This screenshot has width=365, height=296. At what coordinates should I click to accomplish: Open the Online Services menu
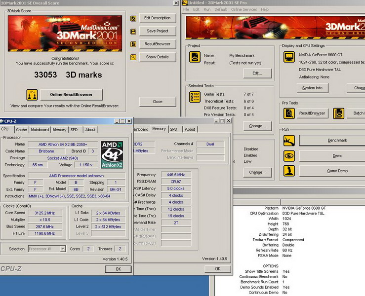click(243, 9)
